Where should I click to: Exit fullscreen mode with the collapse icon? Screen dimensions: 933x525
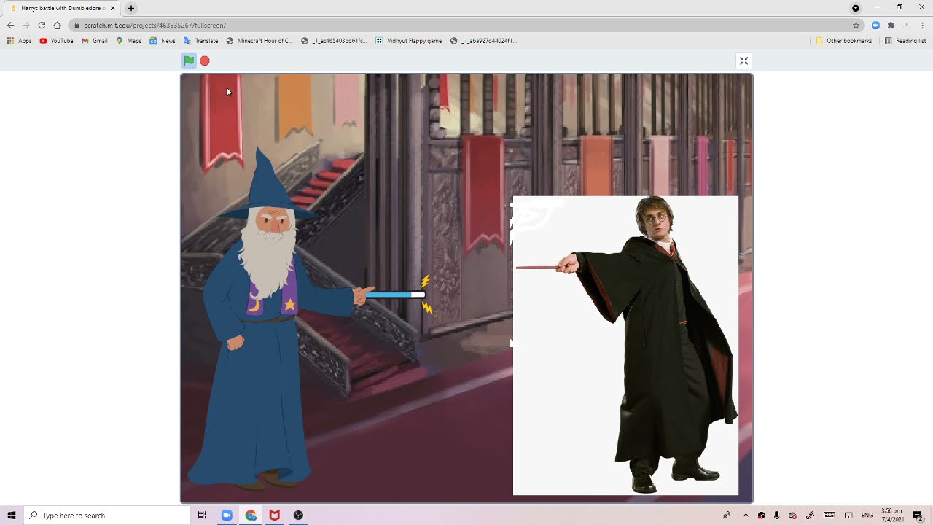(743, 61)
